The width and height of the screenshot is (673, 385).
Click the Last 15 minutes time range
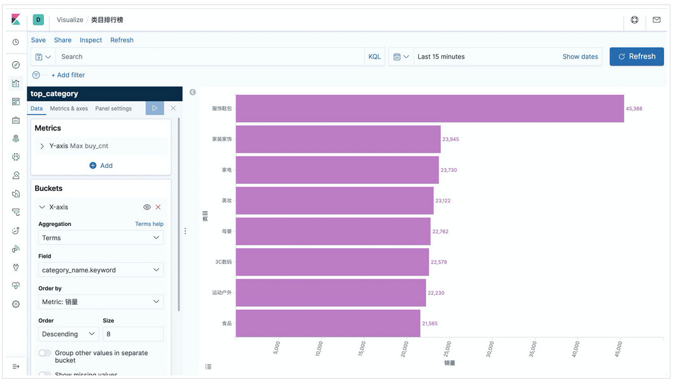(x=441, y=57)
